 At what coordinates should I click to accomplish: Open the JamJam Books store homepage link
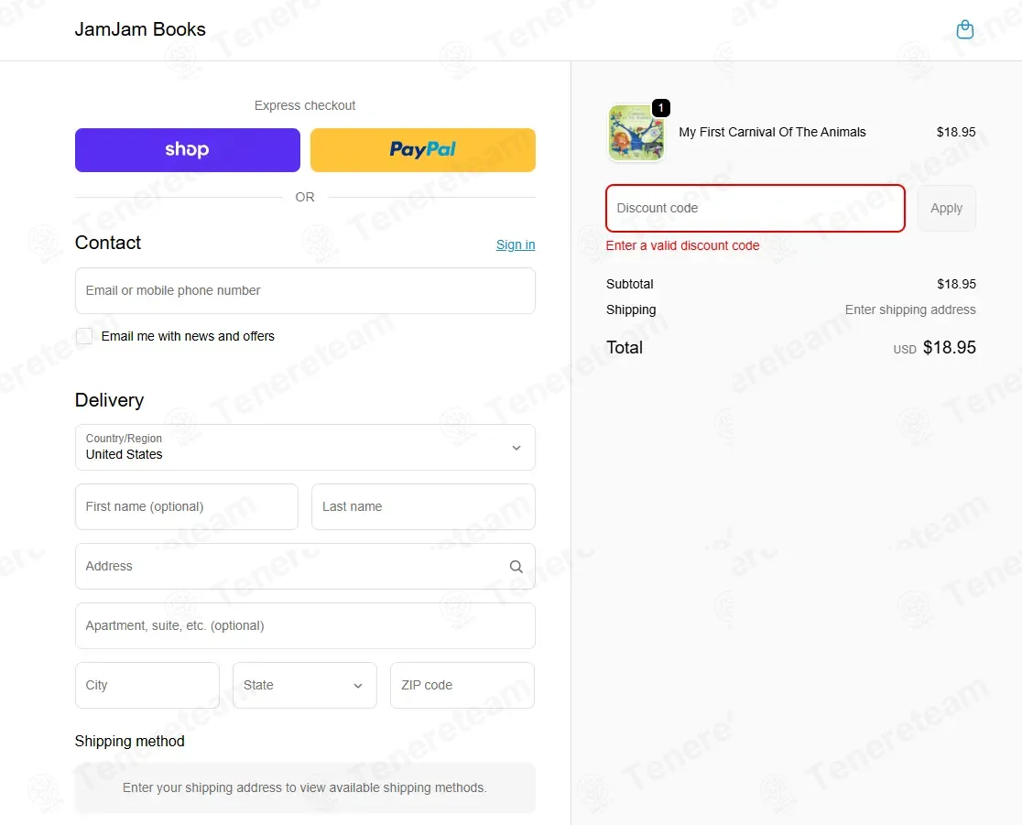pyautogui.click(x=140, y=29)
